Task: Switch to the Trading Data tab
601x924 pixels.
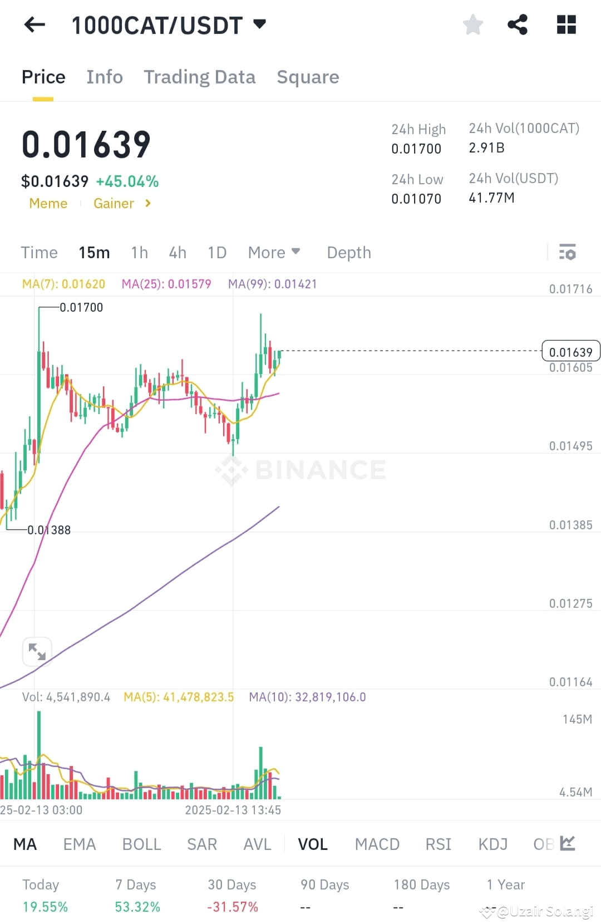Action: point(200,77)
